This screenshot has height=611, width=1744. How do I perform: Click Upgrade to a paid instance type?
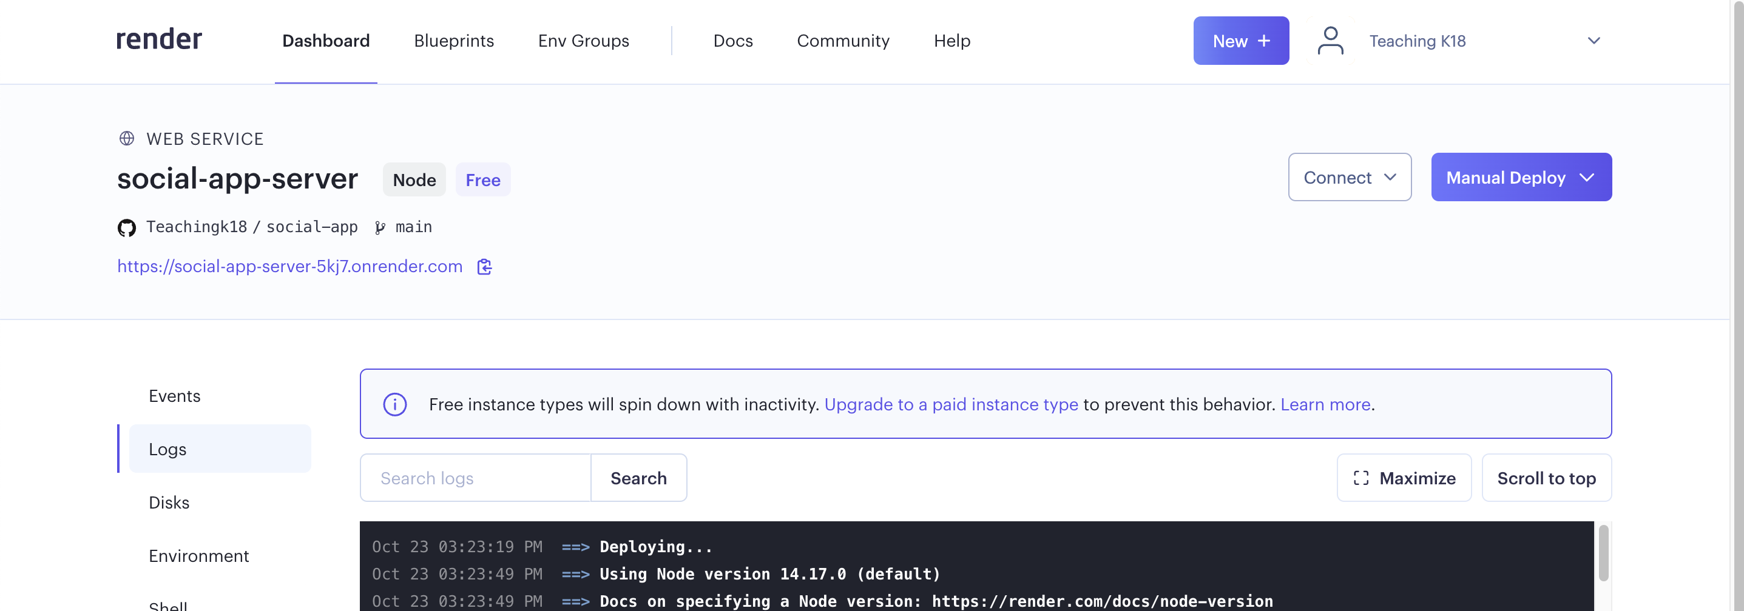[x=950, y=405]
